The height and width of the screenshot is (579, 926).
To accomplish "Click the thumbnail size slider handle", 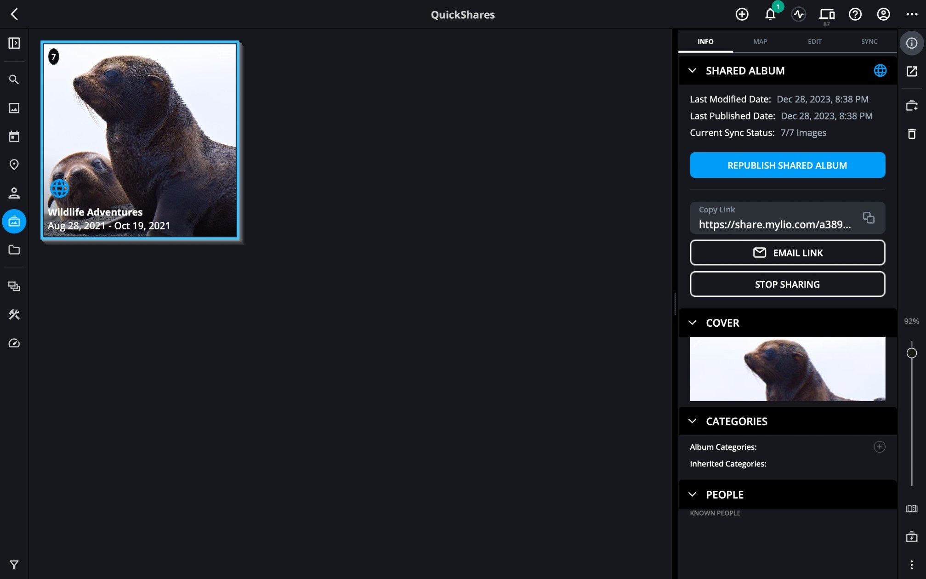I will (911, 353).
